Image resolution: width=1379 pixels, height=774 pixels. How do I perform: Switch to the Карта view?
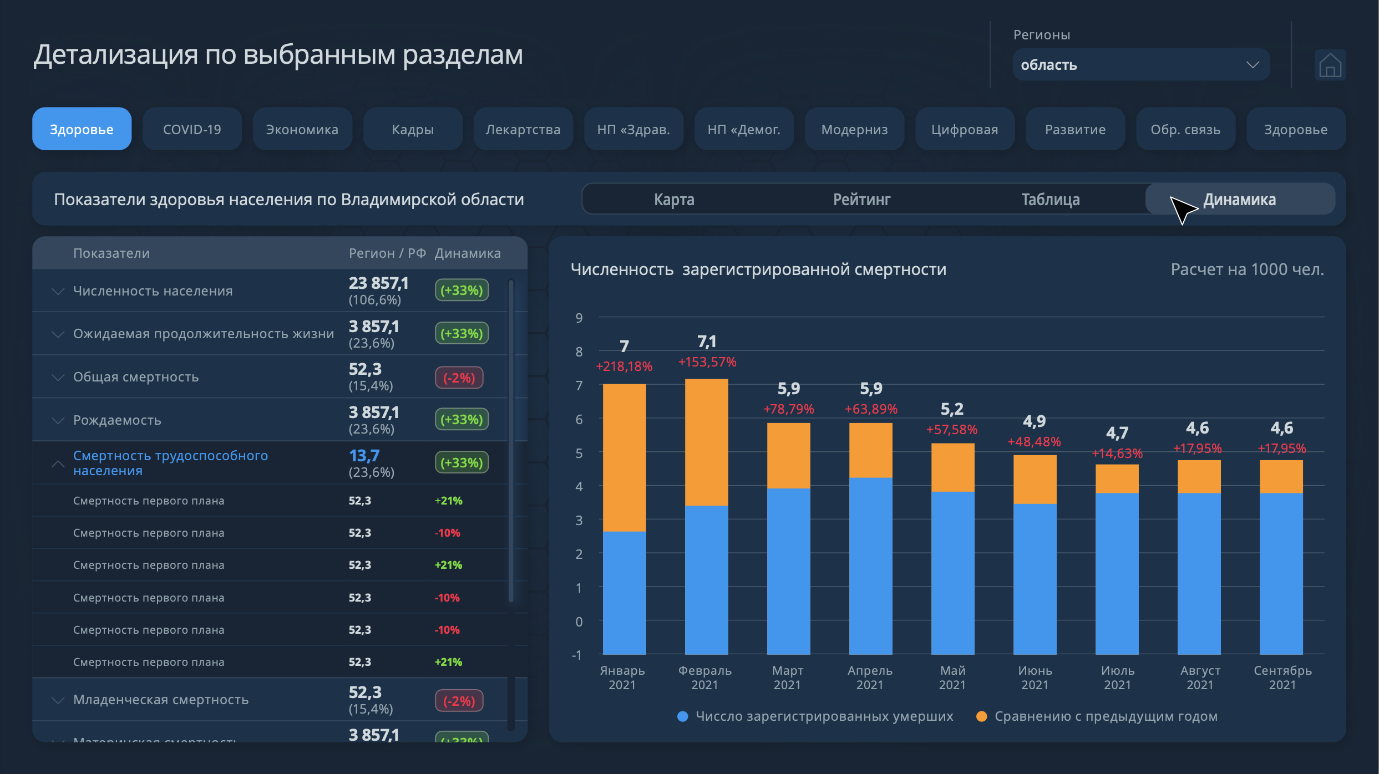(x=674, y=199)
